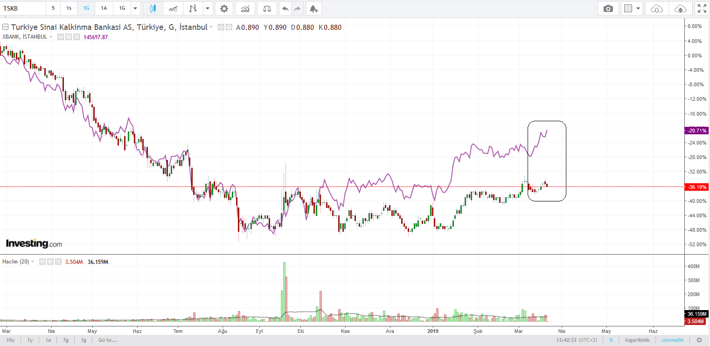Open the chart settings gear in toolbar
Image resolution: width=710 pixels, height=346 pixels.
pos(224,8)
